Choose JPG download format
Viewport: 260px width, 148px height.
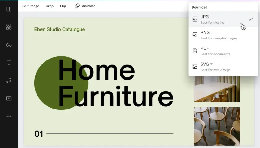pos(223,19)
